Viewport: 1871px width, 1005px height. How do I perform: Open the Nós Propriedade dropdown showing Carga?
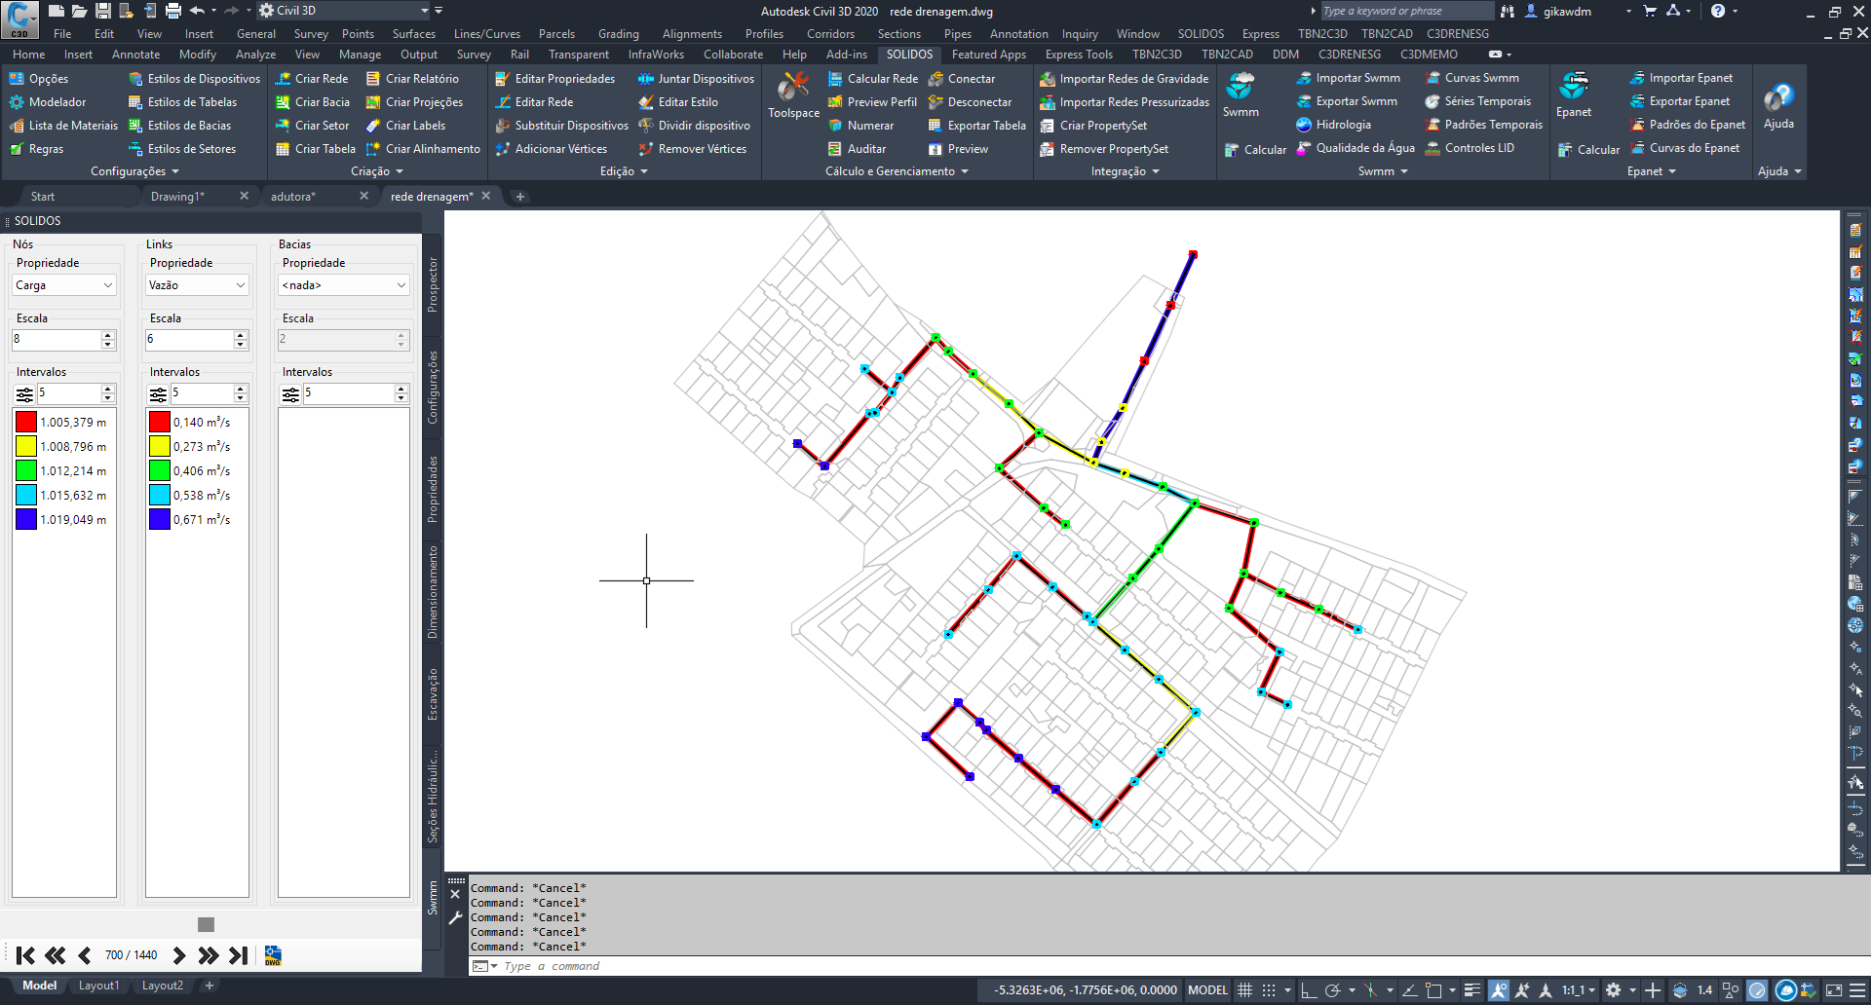[x=64, y=285]
